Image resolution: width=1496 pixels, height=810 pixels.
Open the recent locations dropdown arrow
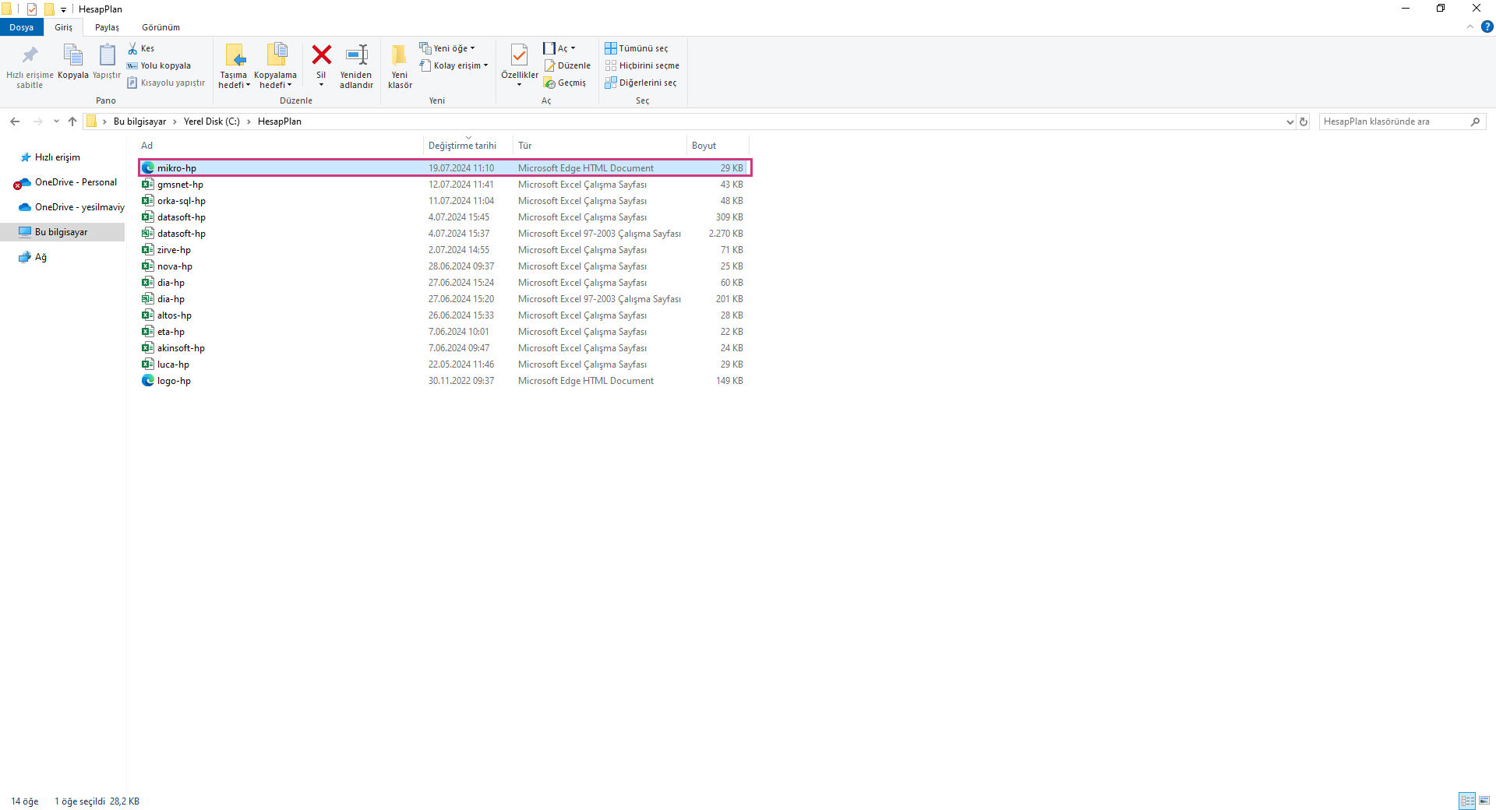(56, 121)
